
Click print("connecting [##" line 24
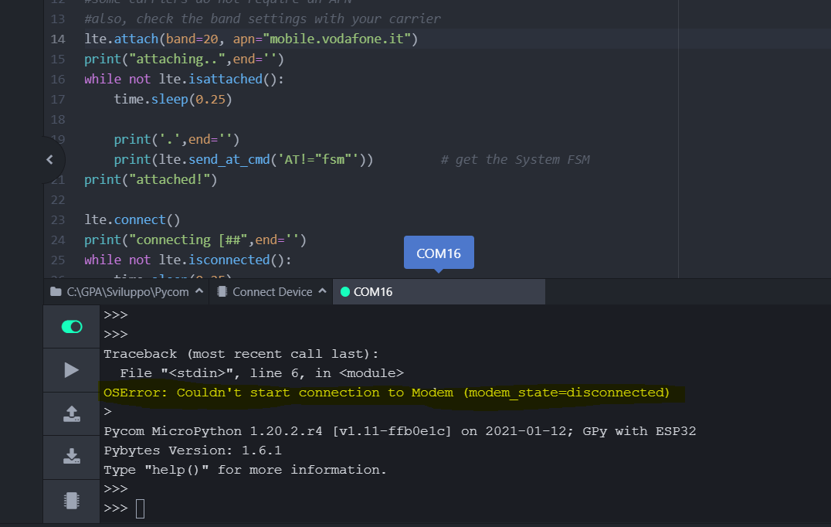(195, 240)
